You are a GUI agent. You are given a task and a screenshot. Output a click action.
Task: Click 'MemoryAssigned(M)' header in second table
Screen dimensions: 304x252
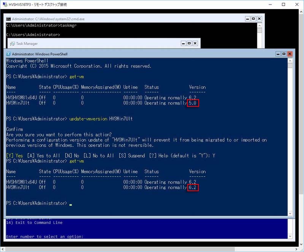tap(101, 171)
